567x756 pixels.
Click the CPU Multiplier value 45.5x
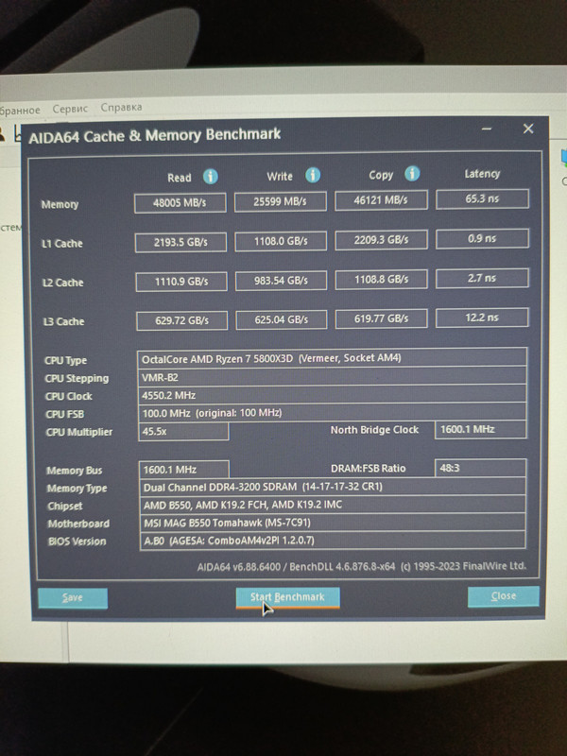[183, 431]
